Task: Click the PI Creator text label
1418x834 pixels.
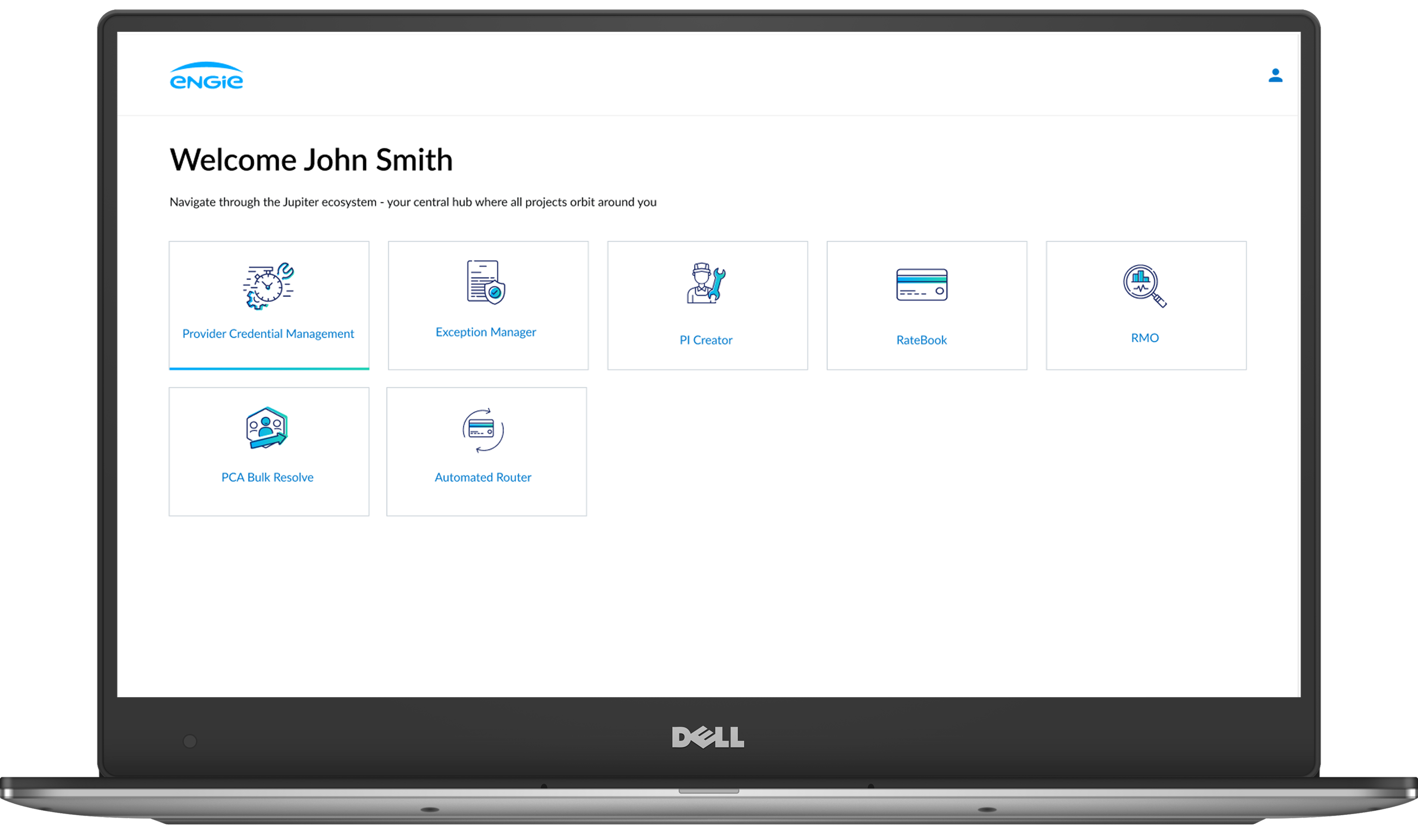Action: (x=706, y=339)
